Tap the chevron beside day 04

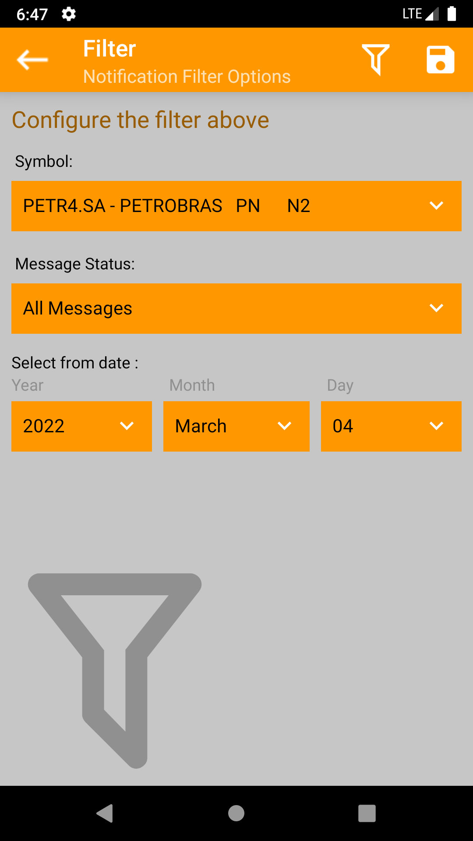pos(436,426)
